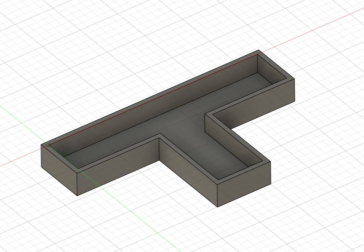This screenshot has height=252, width=364.
Task: Select the outer end face of the T stem
Action: click(244, 184)
